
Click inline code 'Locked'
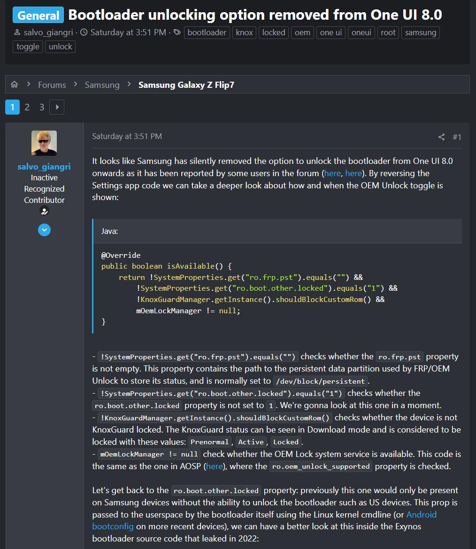(286, 442)
